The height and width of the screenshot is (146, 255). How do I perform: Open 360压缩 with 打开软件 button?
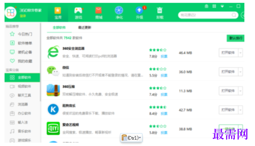pyautogui.click(x=228, y=91)
